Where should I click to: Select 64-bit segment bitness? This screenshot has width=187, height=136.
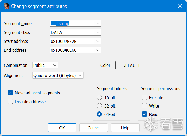pos(99,114)
